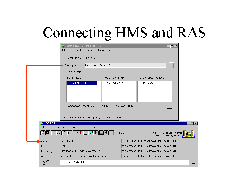Open the Help menu in HMS window
The image size is (245, 184).
coord(109,50)
